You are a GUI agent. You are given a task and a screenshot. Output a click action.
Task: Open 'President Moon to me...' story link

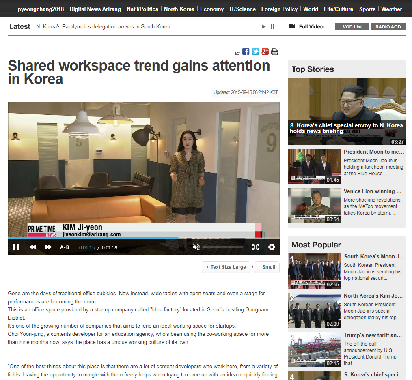(x=374, y=152)
